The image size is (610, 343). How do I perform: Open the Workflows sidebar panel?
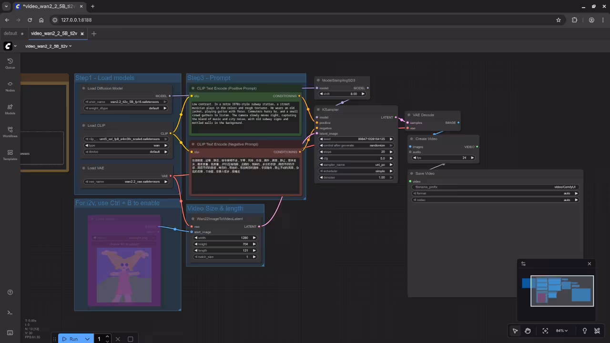(x=10, y=131)
